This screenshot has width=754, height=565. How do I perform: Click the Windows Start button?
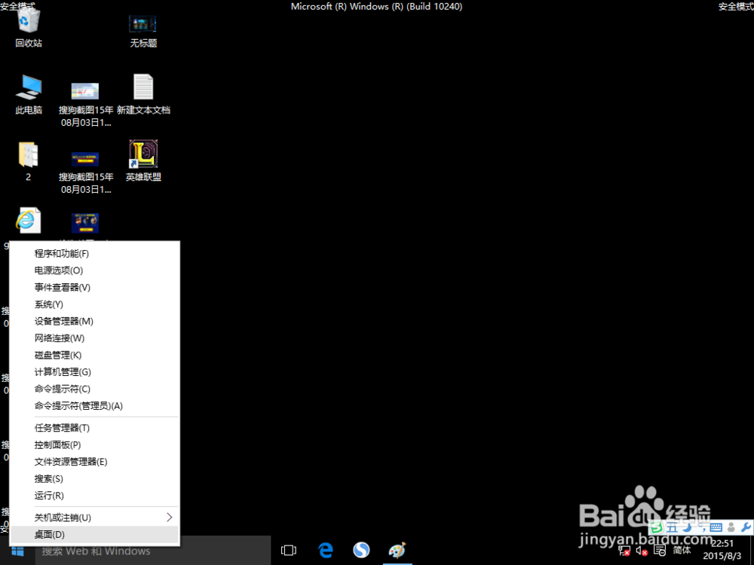pos(17,551)
